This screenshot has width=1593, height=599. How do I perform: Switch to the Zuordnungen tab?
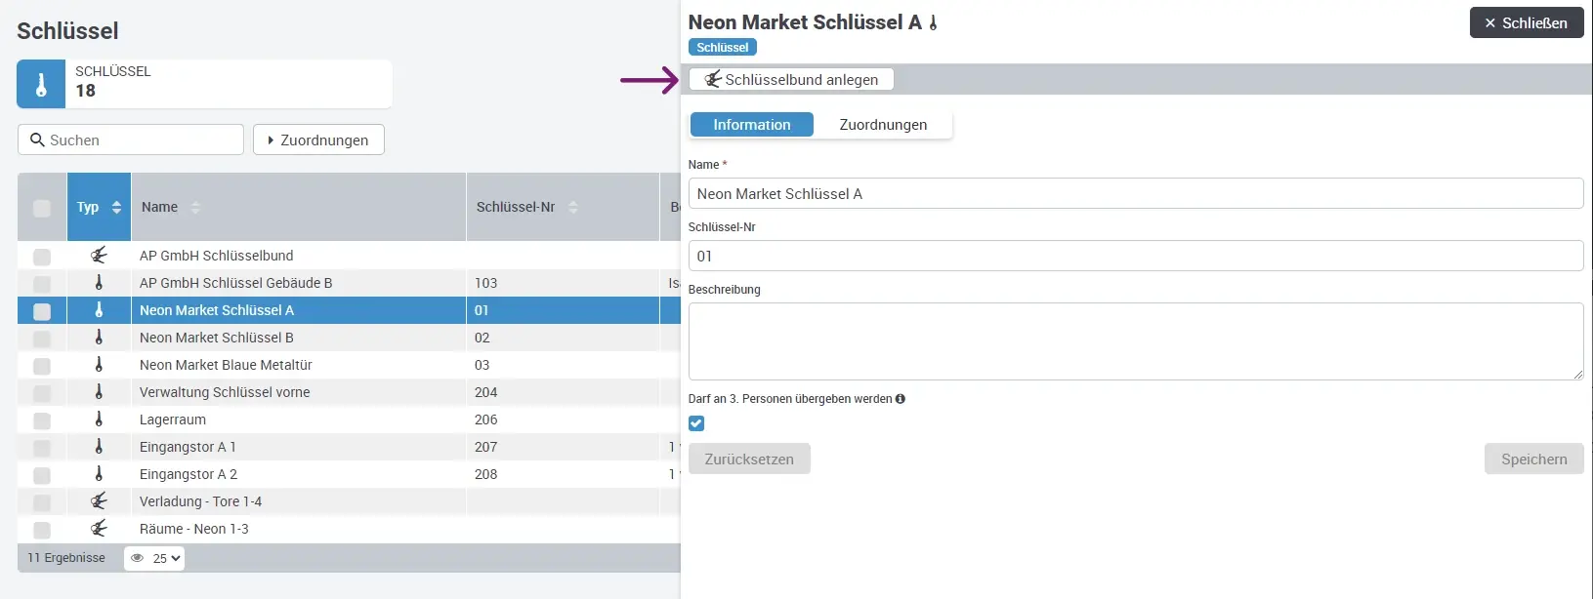coord(883,125)
